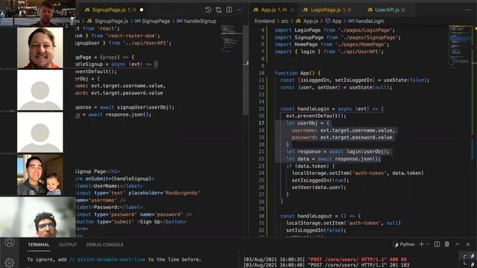Click 'setIsLoggedIn(true)' on line 25
The width and height of the screenshot is (477, 268).
[x=320, y=180]
